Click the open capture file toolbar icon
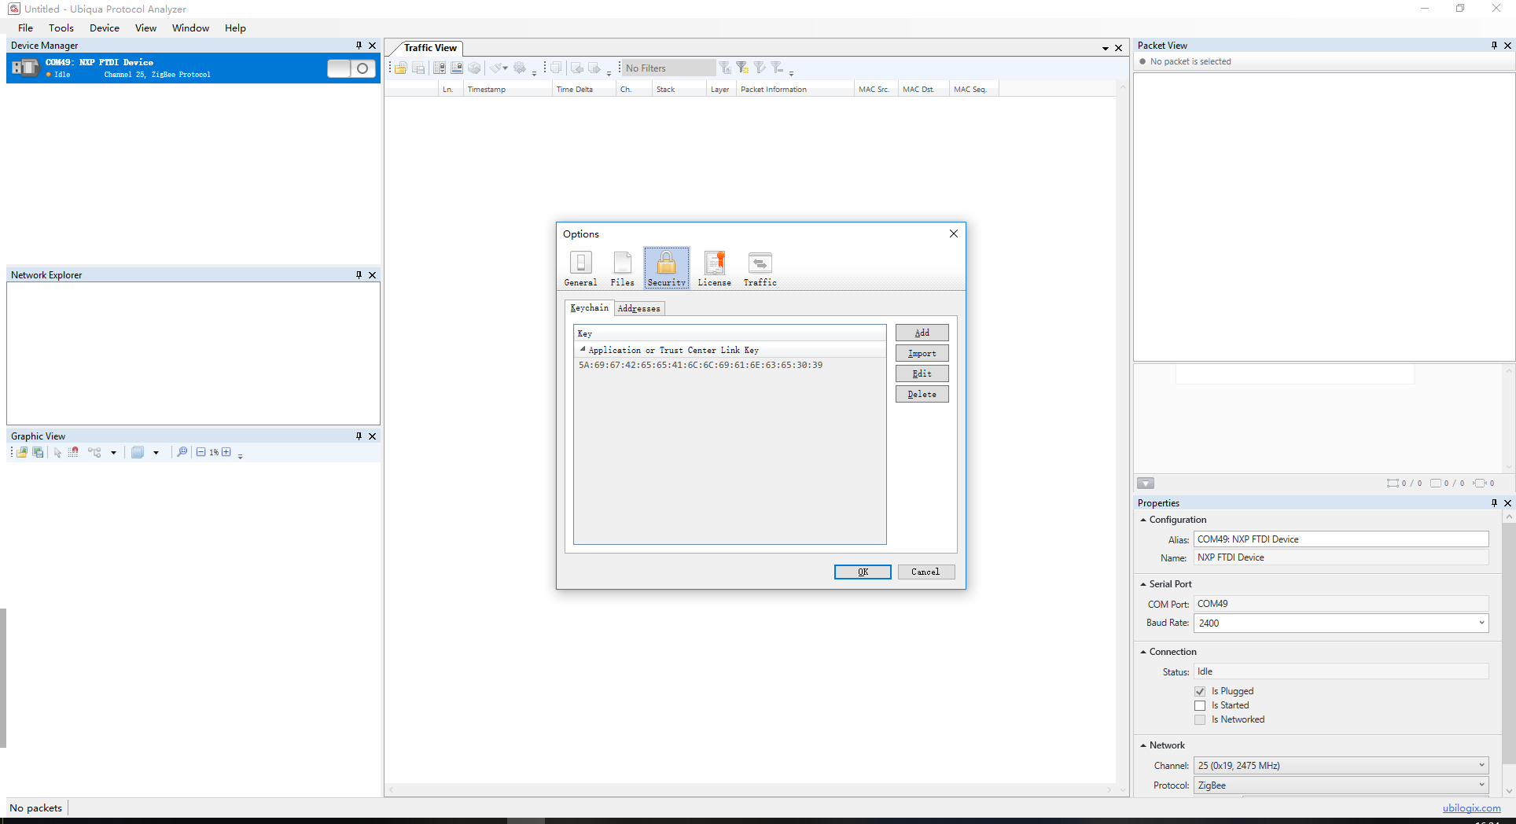 click(401, 68)
